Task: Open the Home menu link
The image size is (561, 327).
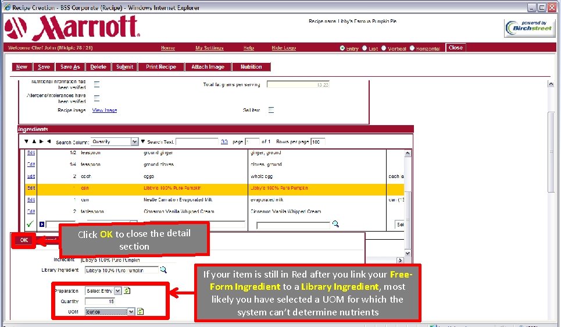Action: click(168, 48)
